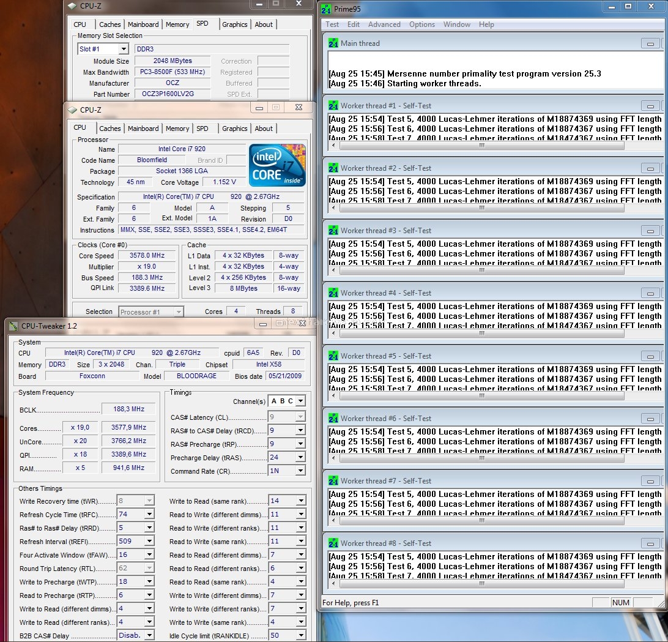Viewport: 668px width, 642px height.
Task: Open Precharge Delay (tRAS) dropdown
Action: pyautogui.click(x=301, y=457)
